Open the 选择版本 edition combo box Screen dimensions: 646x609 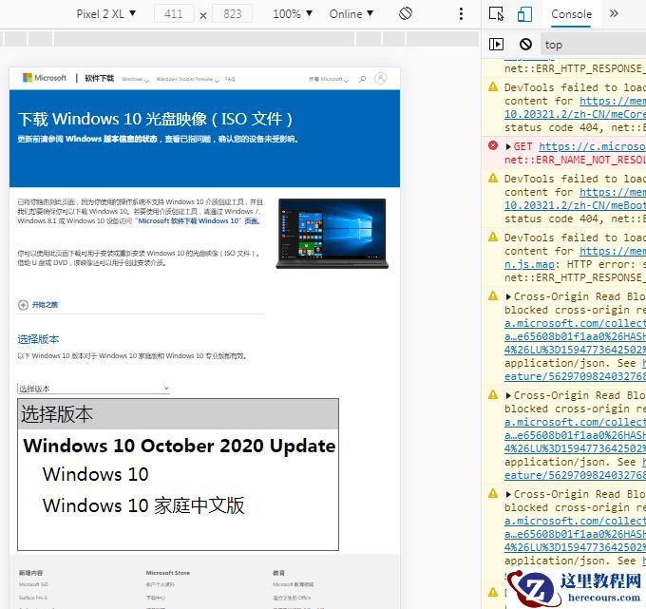93,389
